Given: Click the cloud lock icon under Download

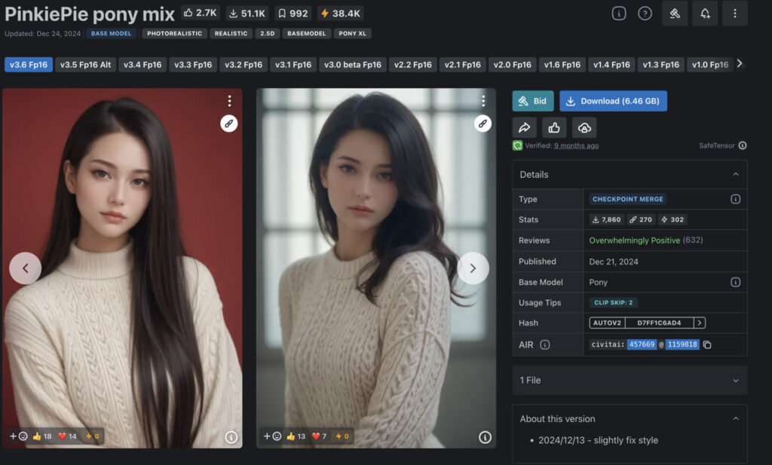Looking at the screenshot, I should (584, 127).
